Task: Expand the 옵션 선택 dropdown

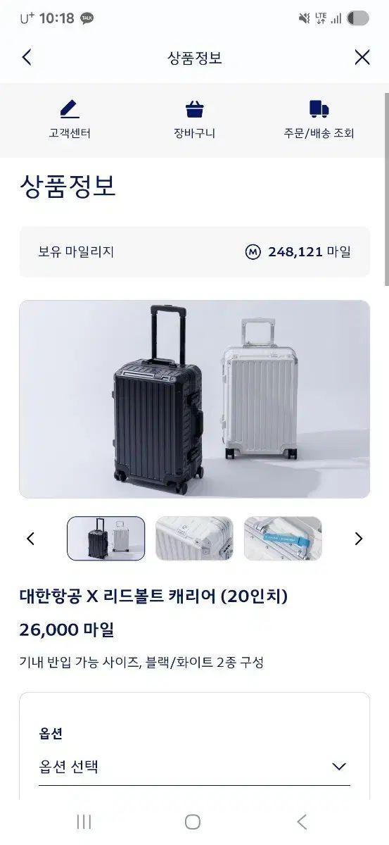Action: (x=194, y=767)
